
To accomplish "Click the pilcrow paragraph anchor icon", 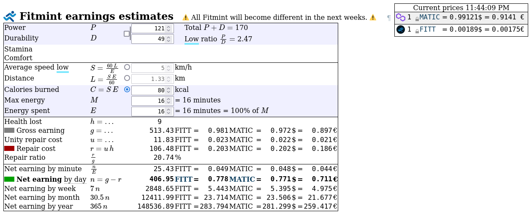I will (389, 18).
